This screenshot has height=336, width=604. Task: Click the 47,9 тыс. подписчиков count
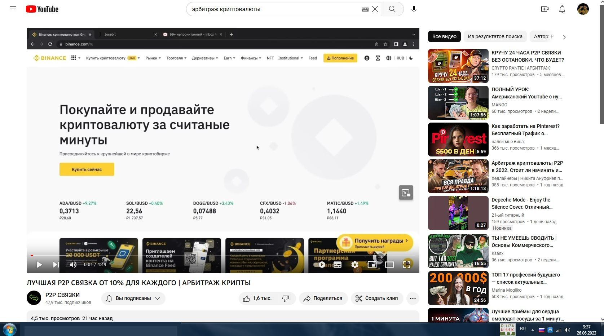pyautogui.click(x=68, y=302)
